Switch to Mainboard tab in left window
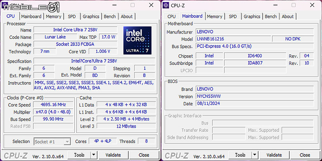This screenshot has height=161, width=322. [x=31, y=17]
